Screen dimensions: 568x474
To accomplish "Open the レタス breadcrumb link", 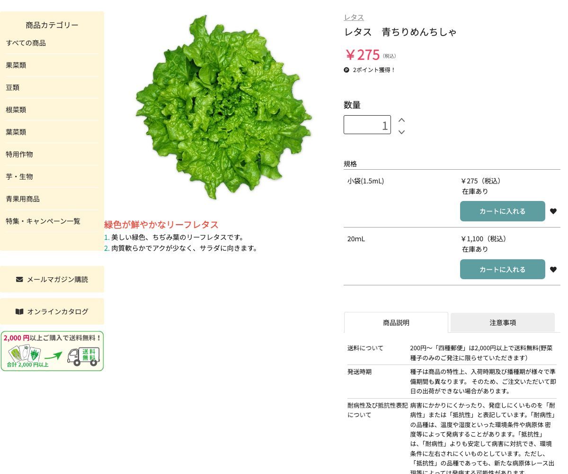I will 354,17.
